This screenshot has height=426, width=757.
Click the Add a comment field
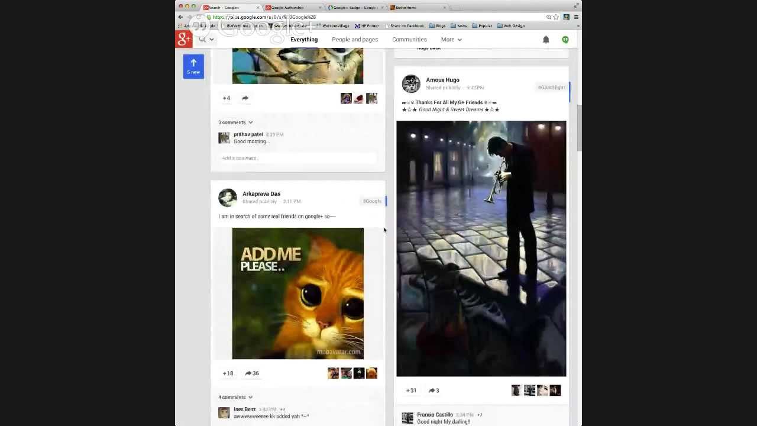tap(298, 158)
